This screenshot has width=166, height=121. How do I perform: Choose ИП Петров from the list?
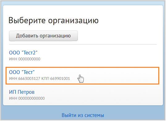[22, 92]
